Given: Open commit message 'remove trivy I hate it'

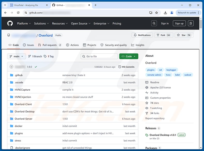Looking at the screenshot, I should pos(74,75).
